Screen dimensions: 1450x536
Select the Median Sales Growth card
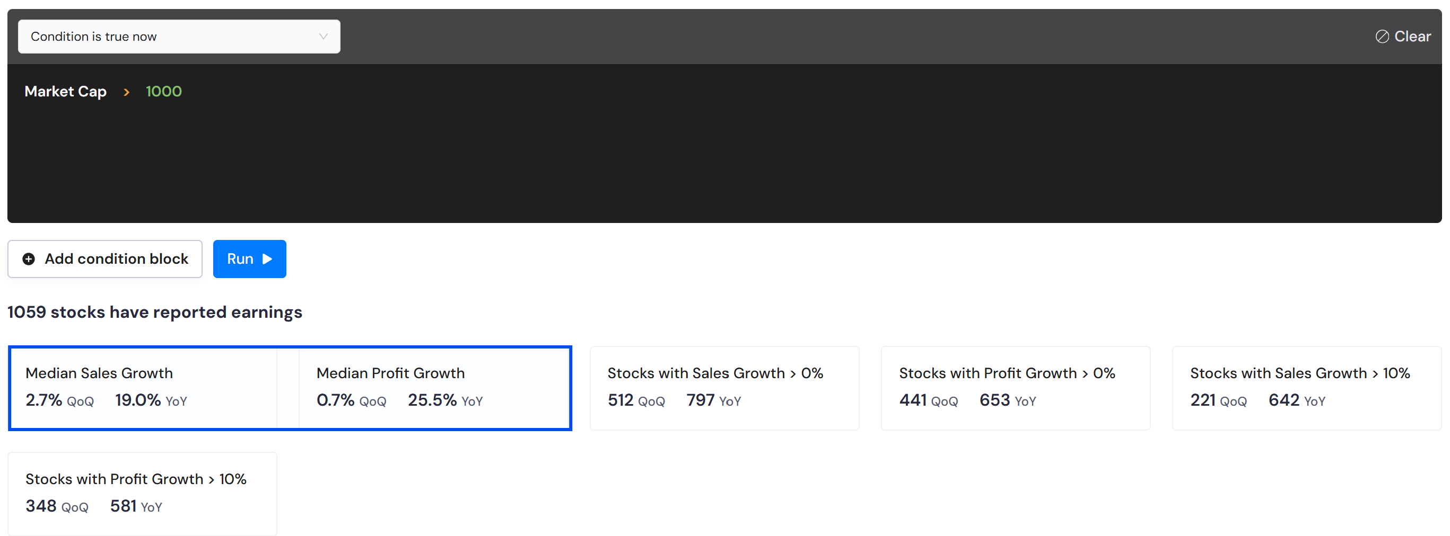click(144, 388)
